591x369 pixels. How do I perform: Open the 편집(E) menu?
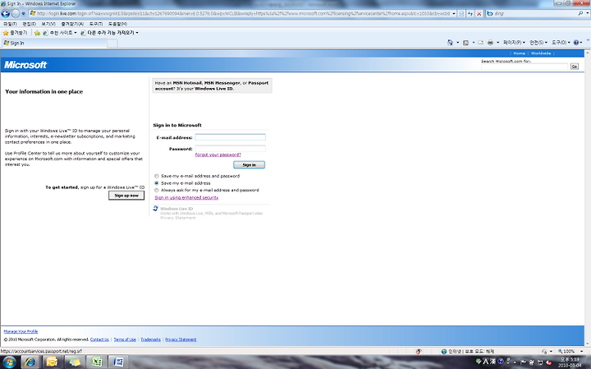(x=29, y=24)
